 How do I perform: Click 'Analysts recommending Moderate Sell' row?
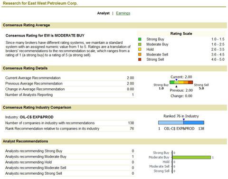[x=70, y=168]
